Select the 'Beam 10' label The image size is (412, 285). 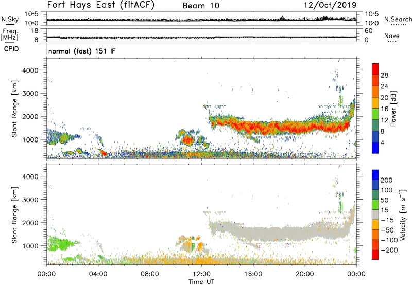pos(201,6)
